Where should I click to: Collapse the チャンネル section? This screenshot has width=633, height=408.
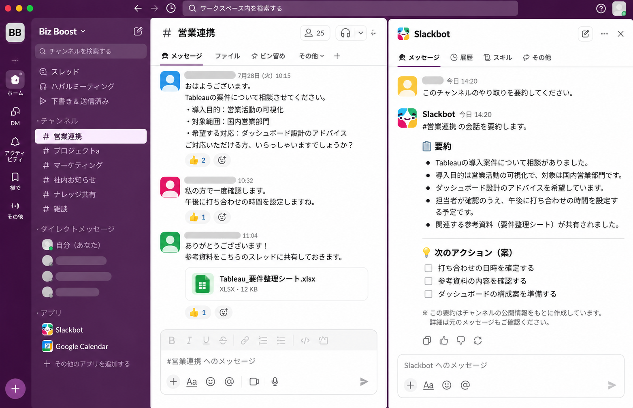[x=57, y=121]
